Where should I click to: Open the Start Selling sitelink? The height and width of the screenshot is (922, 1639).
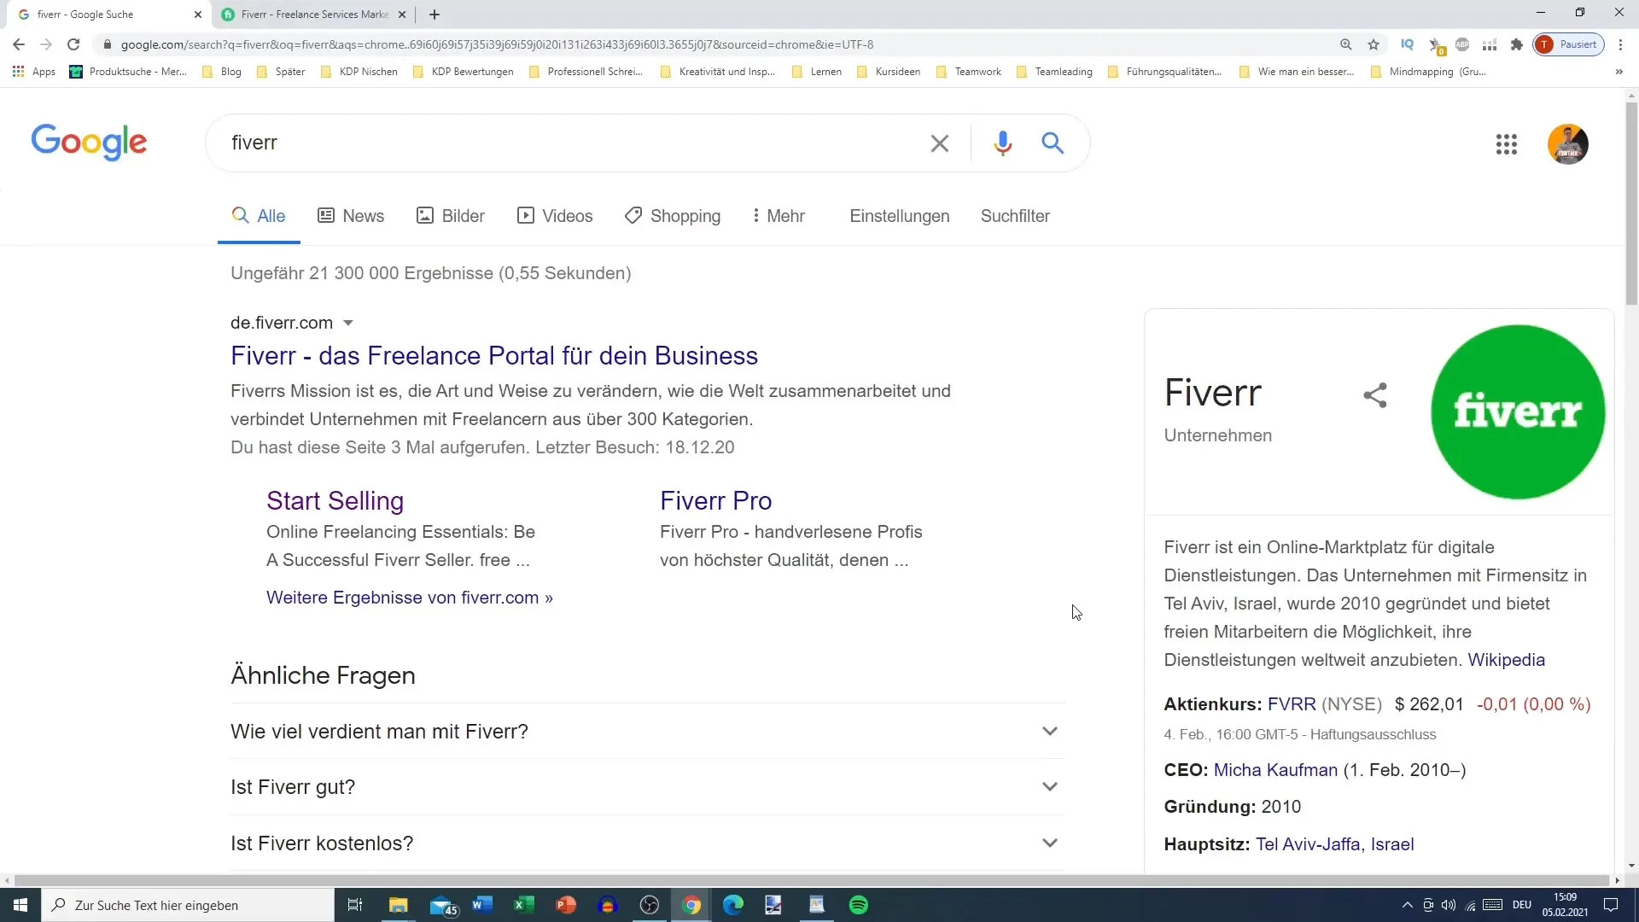[x=335, y=501]
